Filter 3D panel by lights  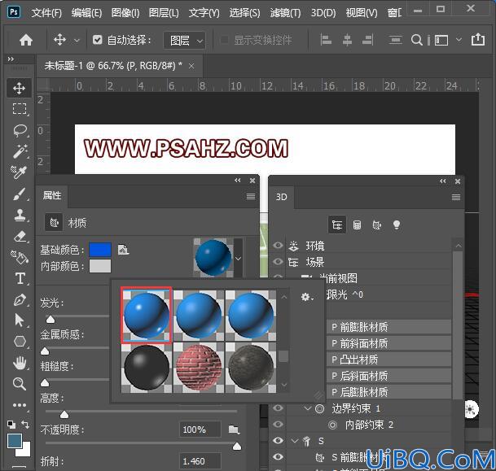(397, 225)
